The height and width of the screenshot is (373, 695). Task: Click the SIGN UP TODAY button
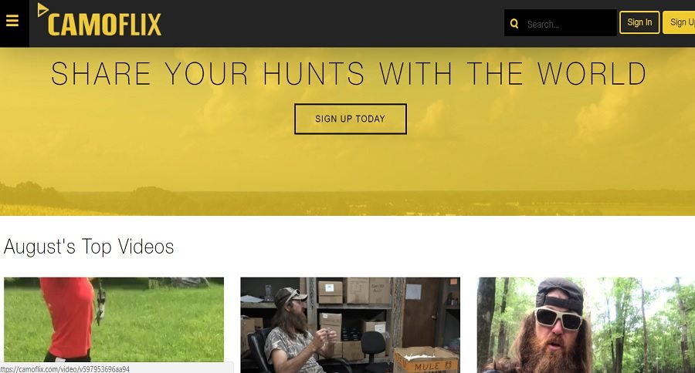(x=350, y=119)
